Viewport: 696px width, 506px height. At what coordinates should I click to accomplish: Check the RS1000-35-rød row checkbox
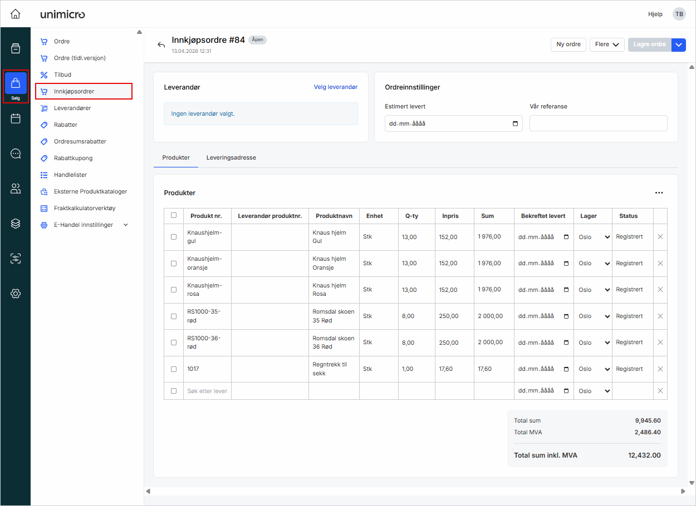174,316
